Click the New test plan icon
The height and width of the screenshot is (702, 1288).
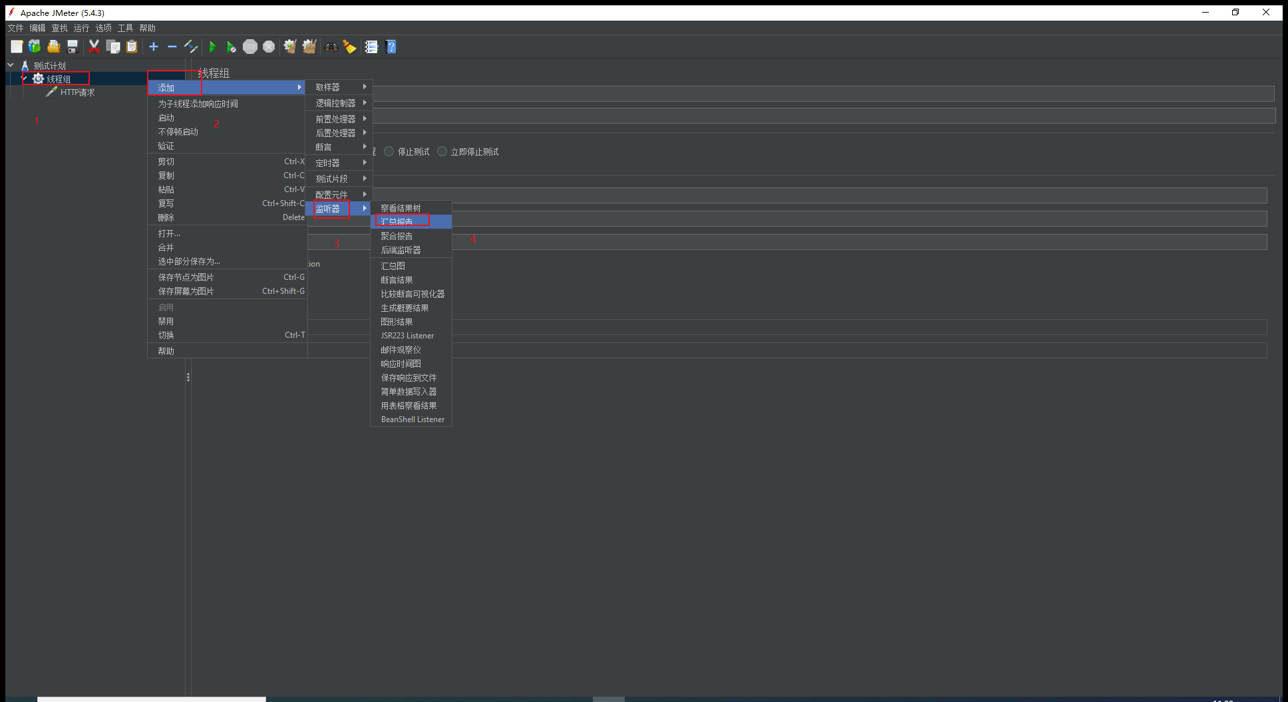(x=17, y=47)
